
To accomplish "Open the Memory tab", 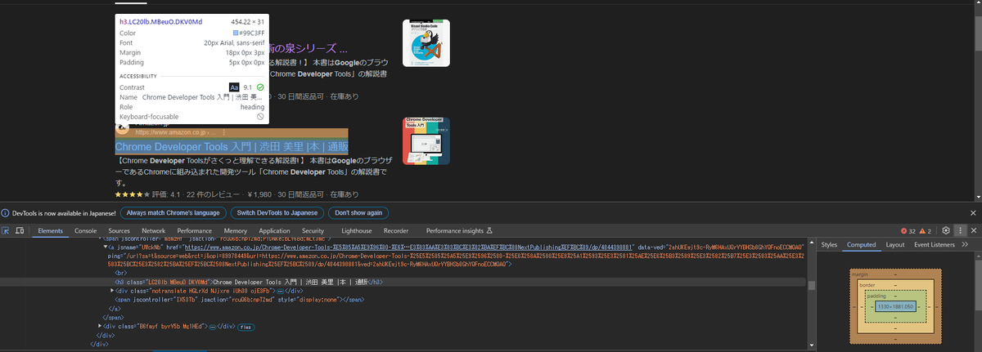I will [x=236, y=231].
